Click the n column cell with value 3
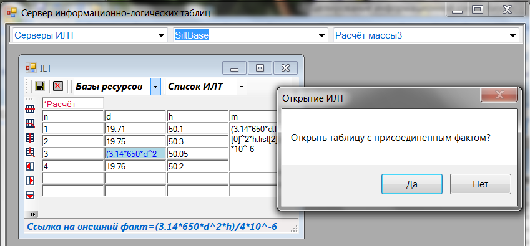Image resolution: width=530 pixels, height=246 pixels. [x=72, y=153]
